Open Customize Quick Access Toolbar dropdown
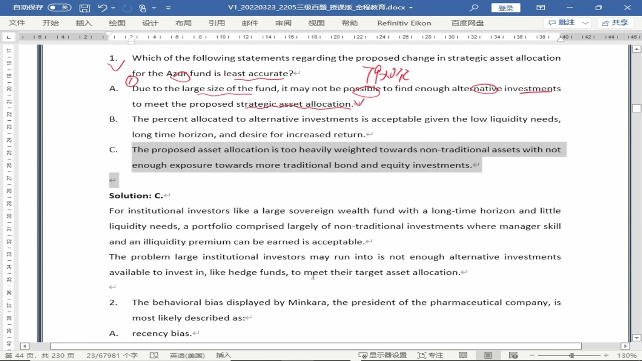This screenshot has height=361, width=642. pyautogui.click(x=168, y=8)
